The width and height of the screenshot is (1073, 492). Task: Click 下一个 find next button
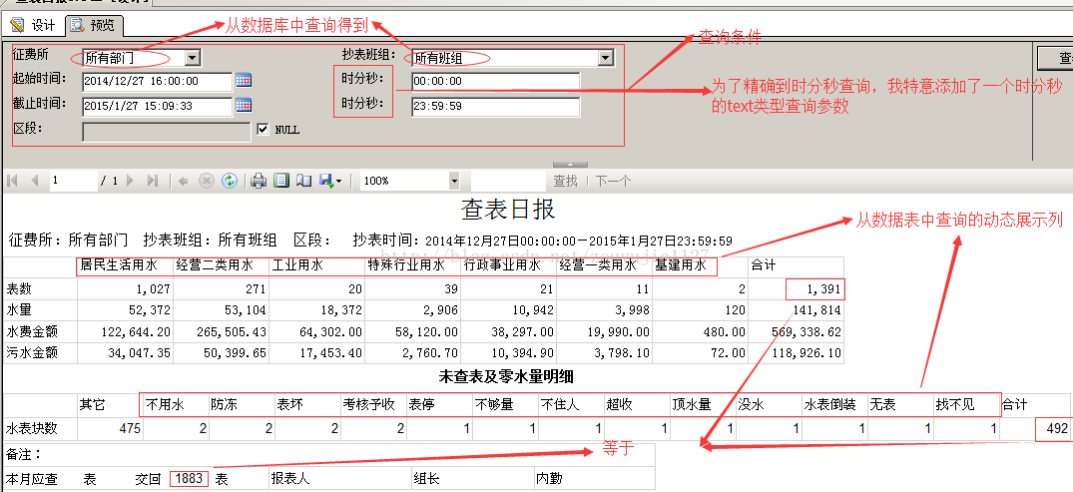click(x=613, y=181)
